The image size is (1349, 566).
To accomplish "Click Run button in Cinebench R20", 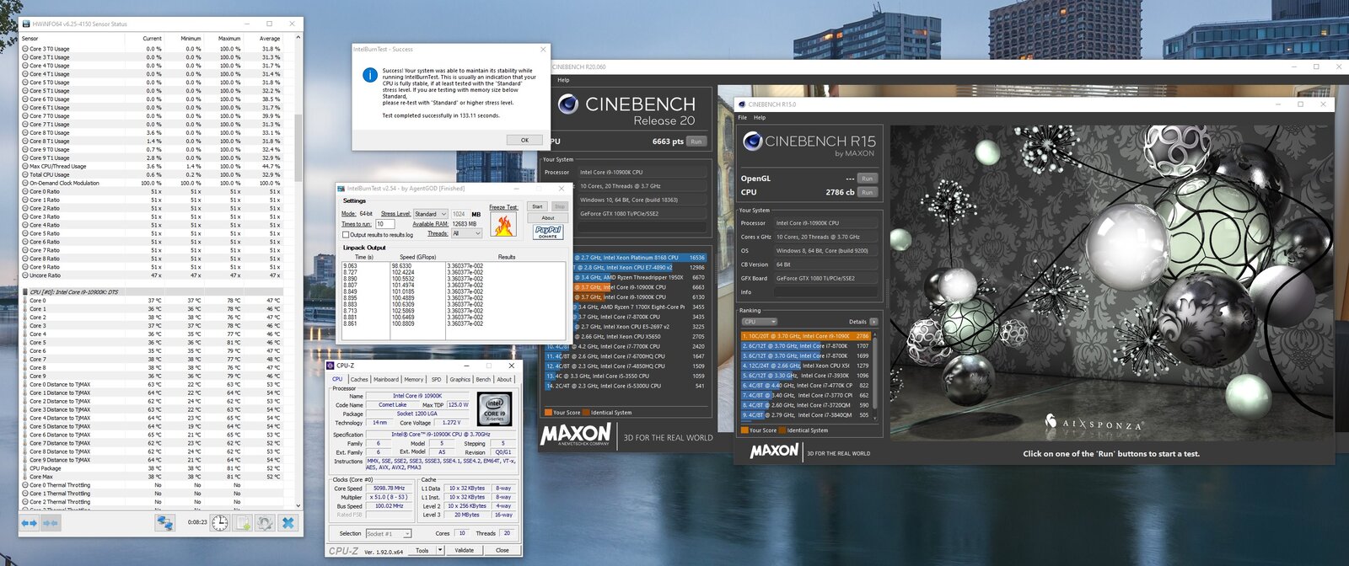I will coord(696,141).
